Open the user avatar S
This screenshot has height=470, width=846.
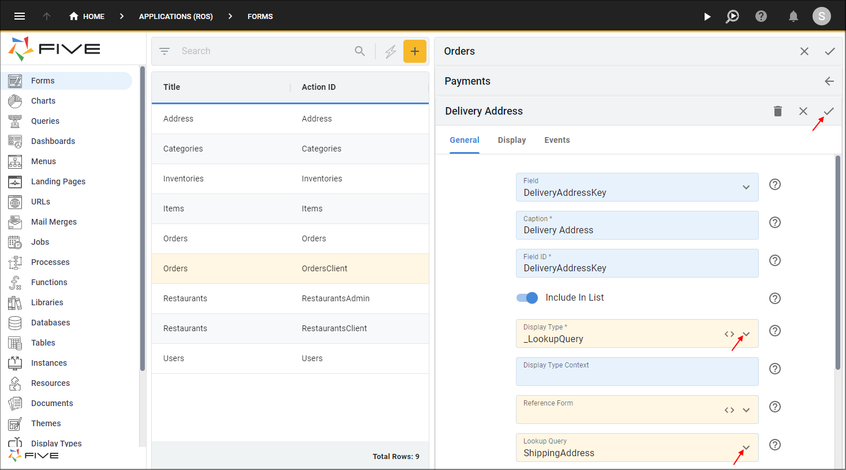pyautogui.click(x=822, y=16)
